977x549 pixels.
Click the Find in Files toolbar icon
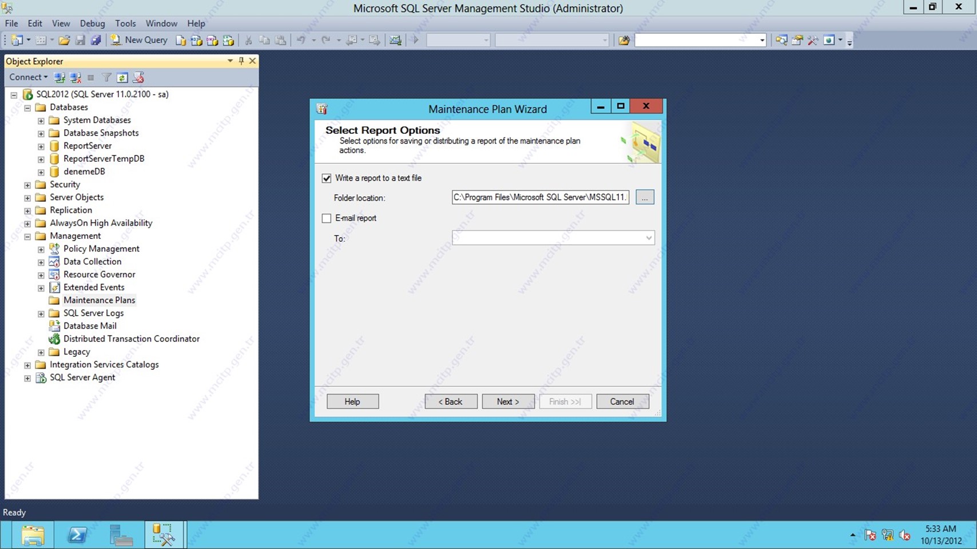coord(624,40)
